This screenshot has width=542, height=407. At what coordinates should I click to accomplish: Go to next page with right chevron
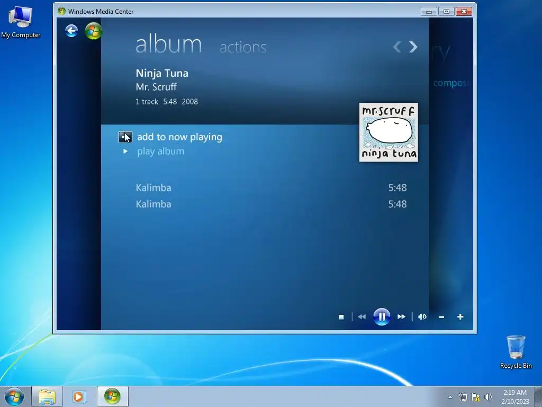coord(413,47)
